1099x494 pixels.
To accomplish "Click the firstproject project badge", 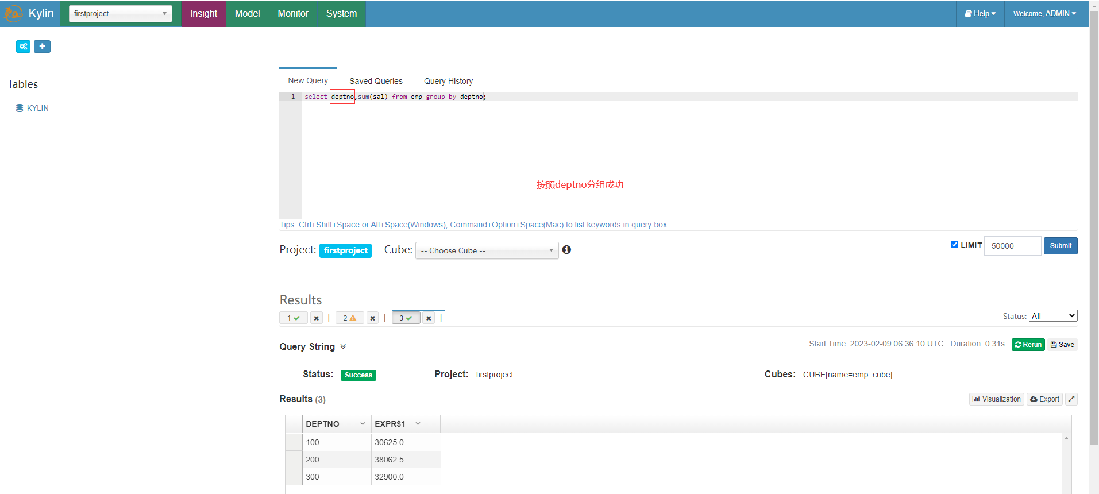I will point(345,250).
